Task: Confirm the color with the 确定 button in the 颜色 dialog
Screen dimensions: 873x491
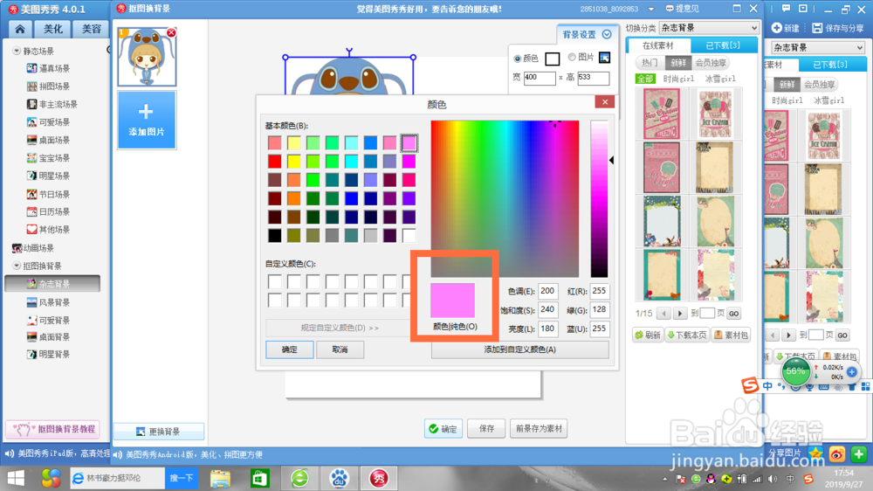Action: pos(290,349)
